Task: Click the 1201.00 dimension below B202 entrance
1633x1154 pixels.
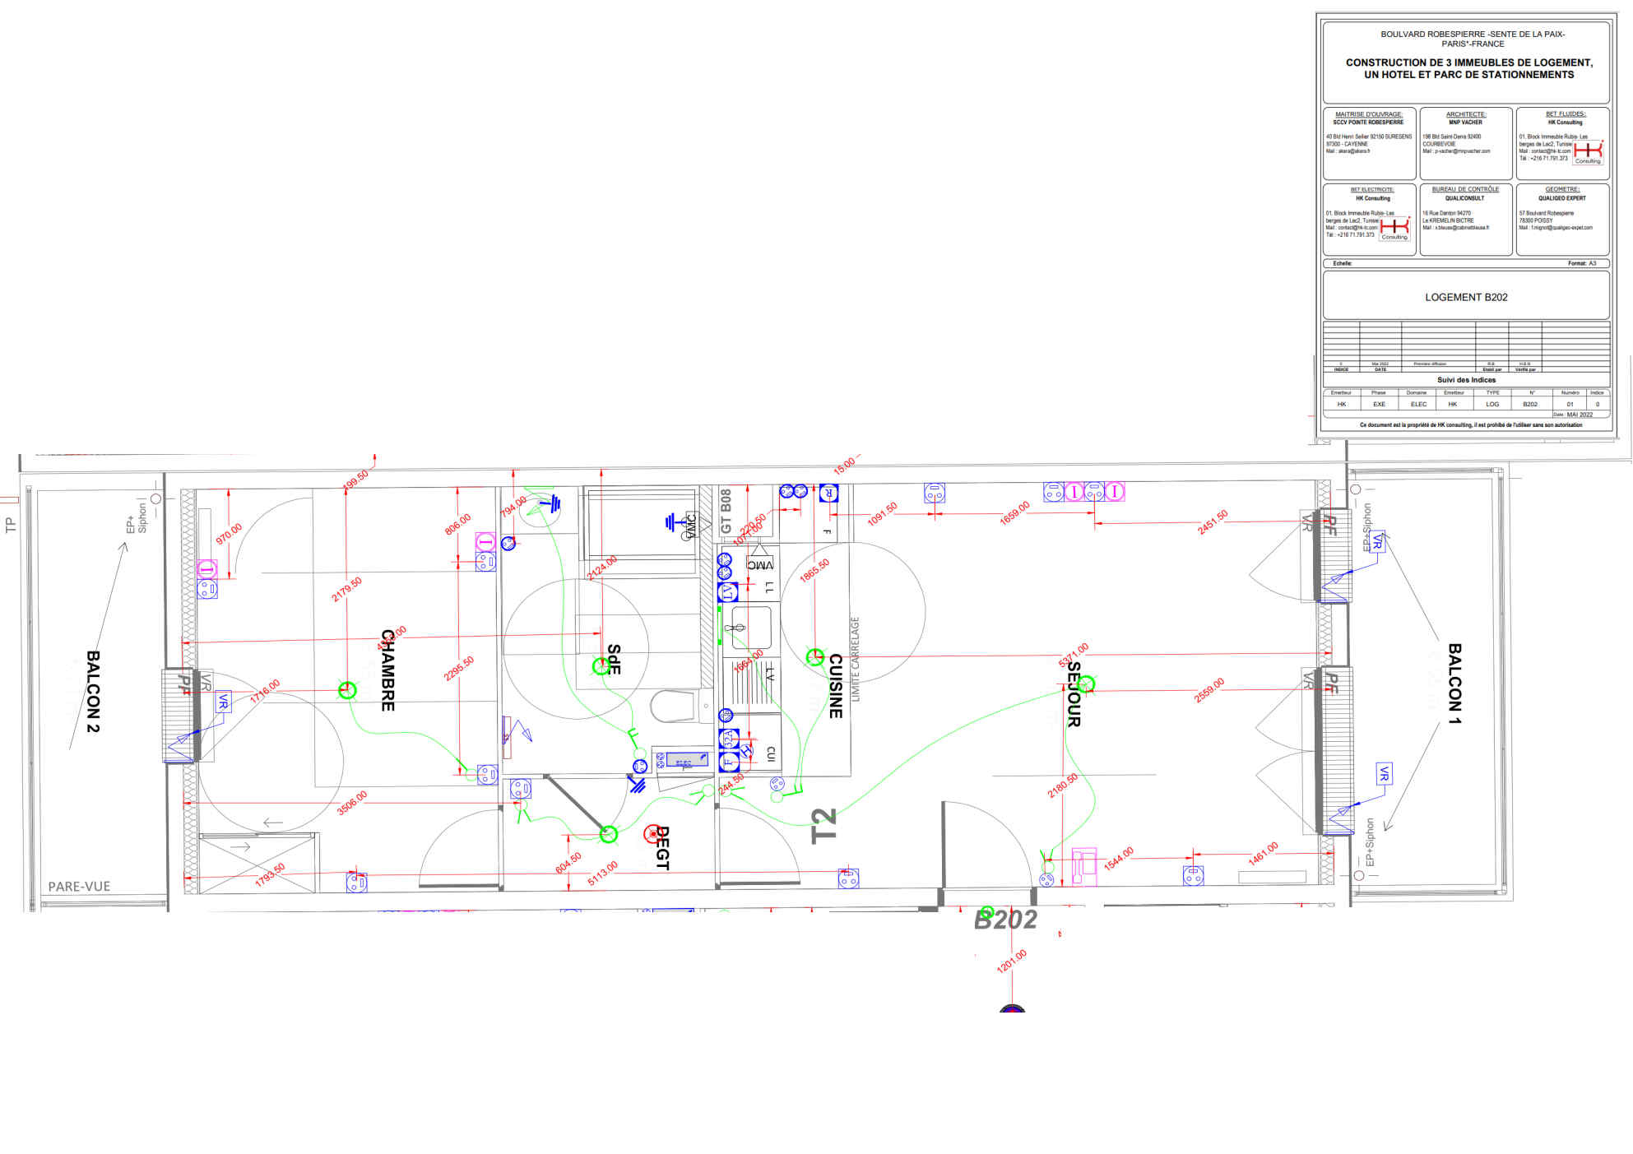Action: click(1011, 961)
